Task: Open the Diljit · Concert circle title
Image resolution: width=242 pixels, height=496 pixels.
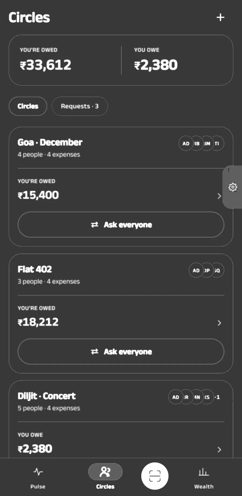Action: click(x=47, y=396)
